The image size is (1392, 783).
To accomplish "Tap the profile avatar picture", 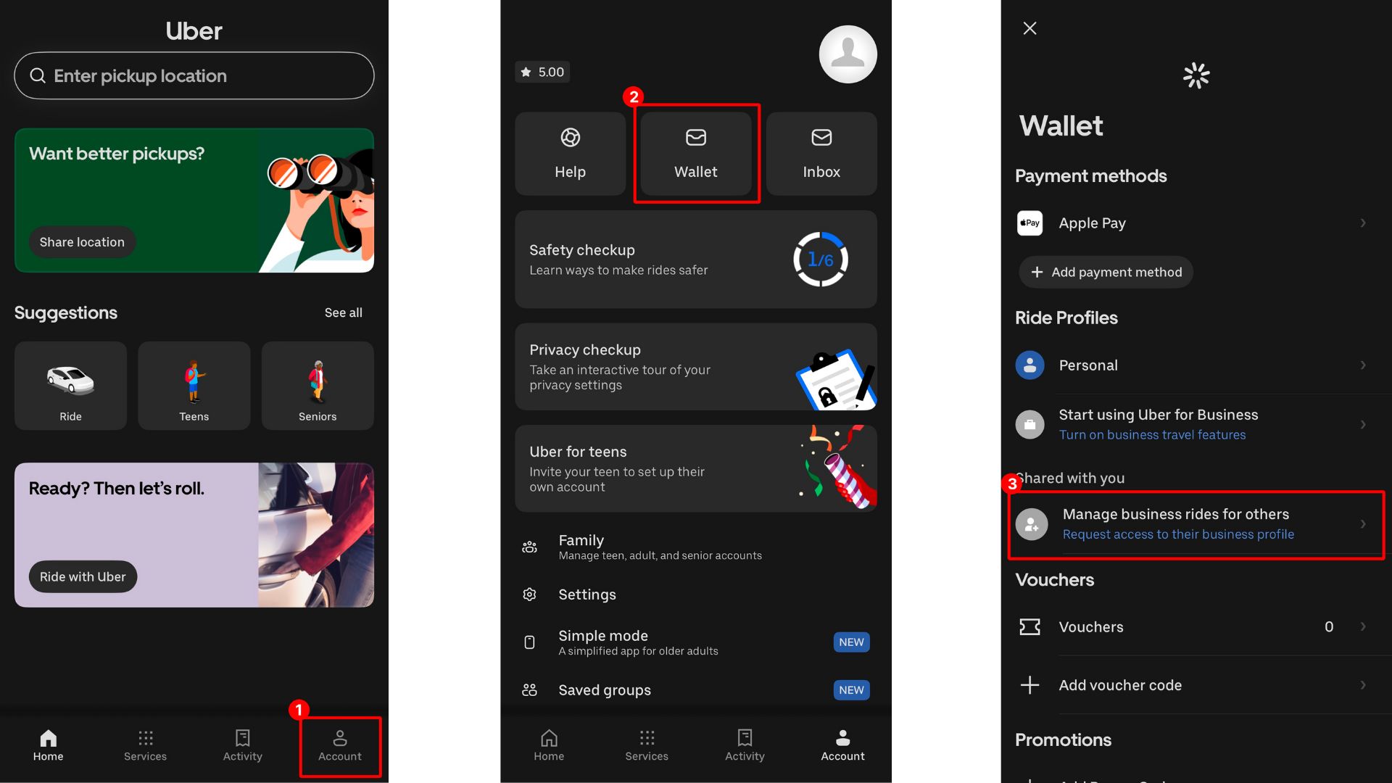I will pos(848,54).
